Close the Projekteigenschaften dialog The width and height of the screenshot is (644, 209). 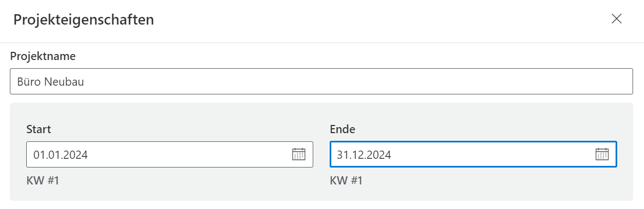pyautogui.click(x=617, y=19)
